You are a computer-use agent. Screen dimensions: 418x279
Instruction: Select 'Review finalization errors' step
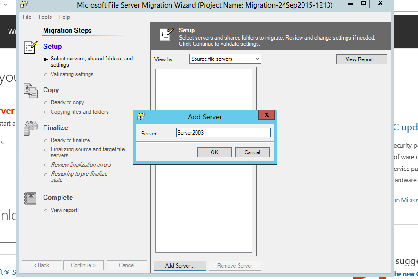[x=81, y=165]
